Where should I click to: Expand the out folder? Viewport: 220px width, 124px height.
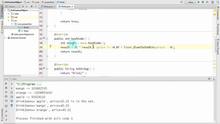9,17
